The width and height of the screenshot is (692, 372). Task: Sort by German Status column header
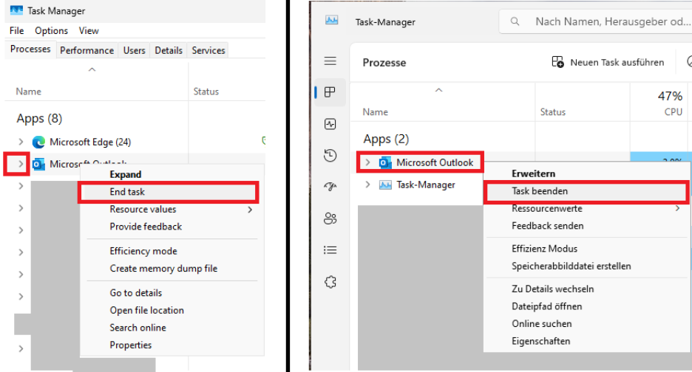tap(552, 112)
